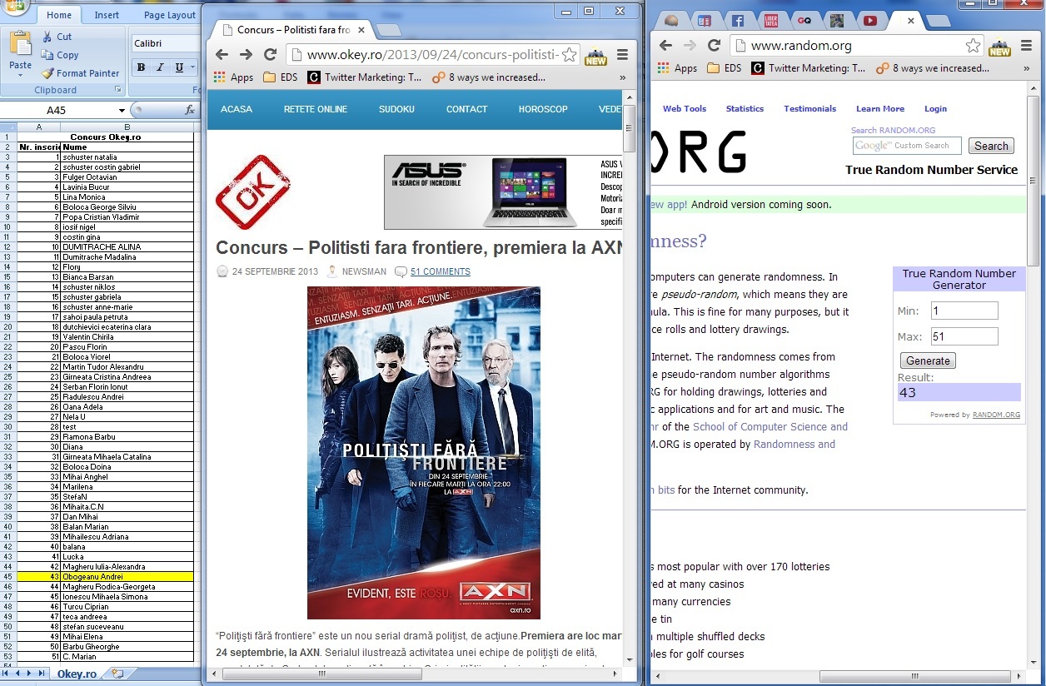
Task: Click NEW extension icon in okey.ro window
Action: click(595, 56)
